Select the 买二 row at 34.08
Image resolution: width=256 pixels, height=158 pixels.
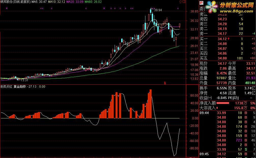click(x=227, y=44)
